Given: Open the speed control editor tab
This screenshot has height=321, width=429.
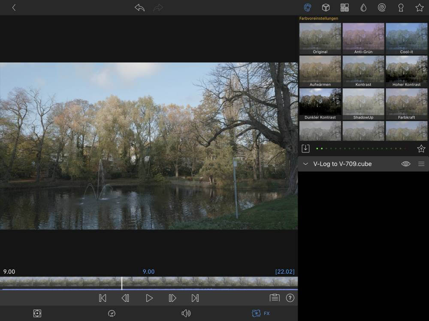Looking at the screenshot, I should (x=112, y=313).
